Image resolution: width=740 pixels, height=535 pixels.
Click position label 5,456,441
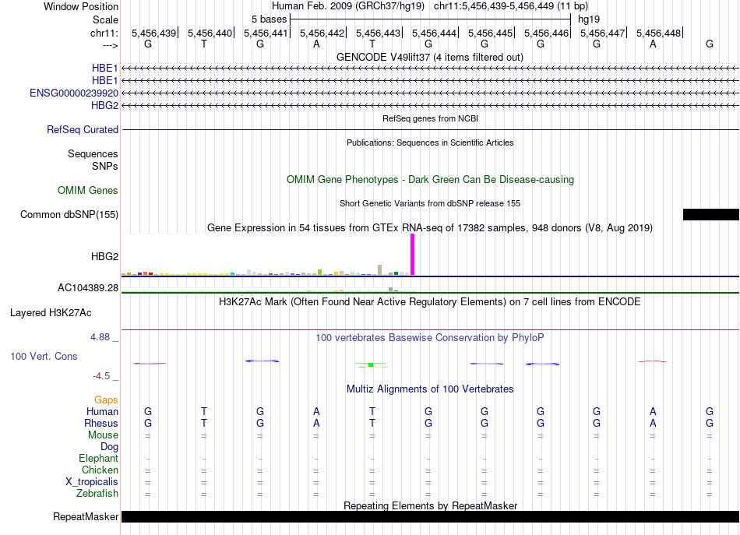[x=266, y=33]
